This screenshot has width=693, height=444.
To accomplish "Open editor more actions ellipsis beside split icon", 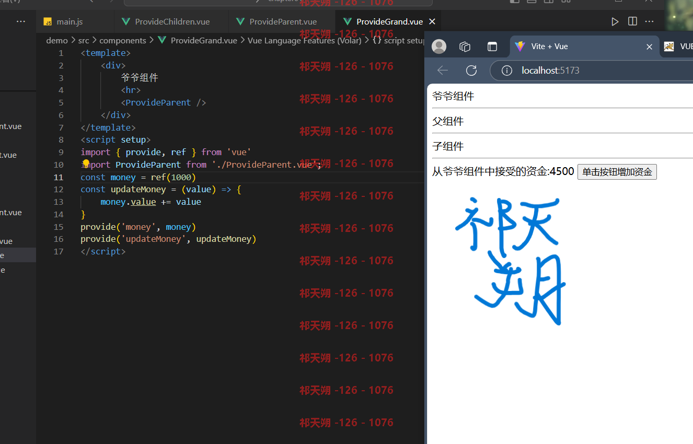I will pyautogui.click(x=650, y=21).
